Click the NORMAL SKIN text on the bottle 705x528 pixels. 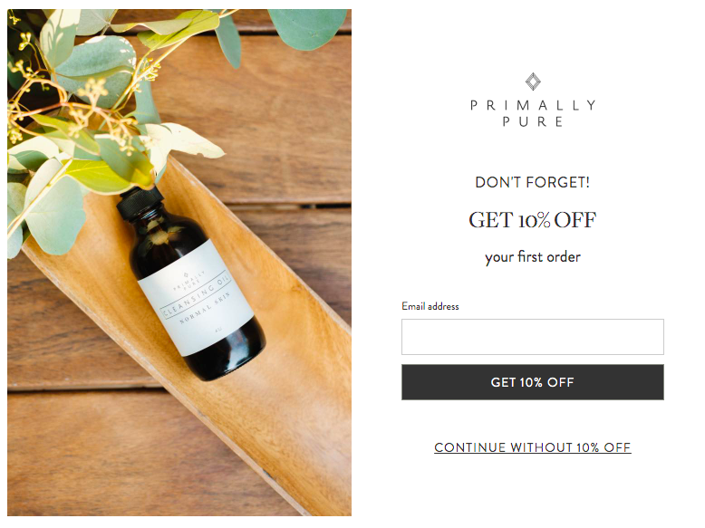click(x=209, y=312)
